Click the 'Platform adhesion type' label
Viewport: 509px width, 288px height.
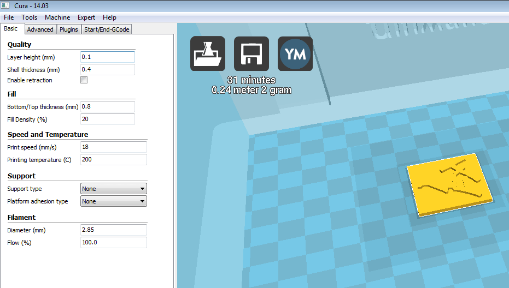click(x=38, y=201)
